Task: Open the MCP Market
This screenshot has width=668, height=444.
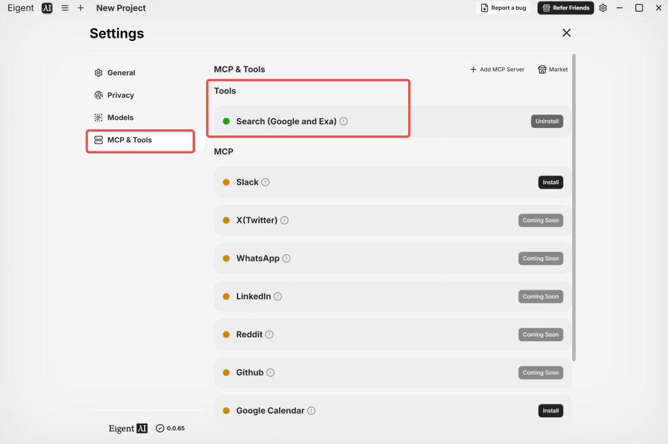Action: click(x=552, y=69)
